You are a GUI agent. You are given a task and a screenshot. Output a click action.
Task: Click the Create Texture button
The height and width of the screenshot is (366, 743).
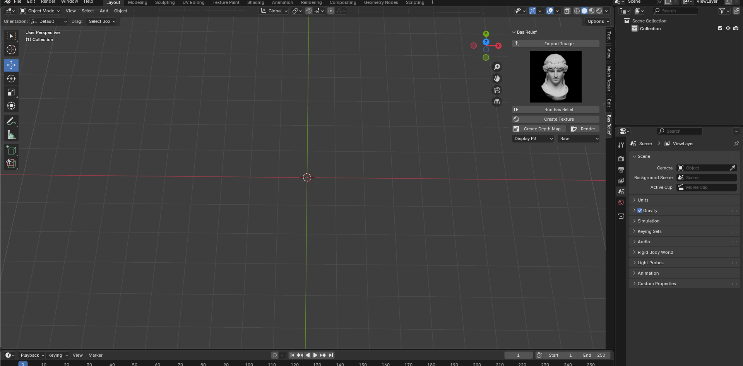point(556,119)
